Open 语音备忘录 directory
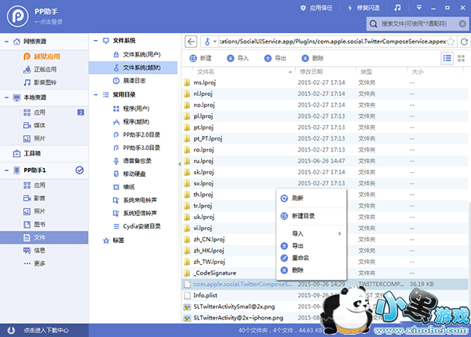471x337 pixels. [133, 161]
